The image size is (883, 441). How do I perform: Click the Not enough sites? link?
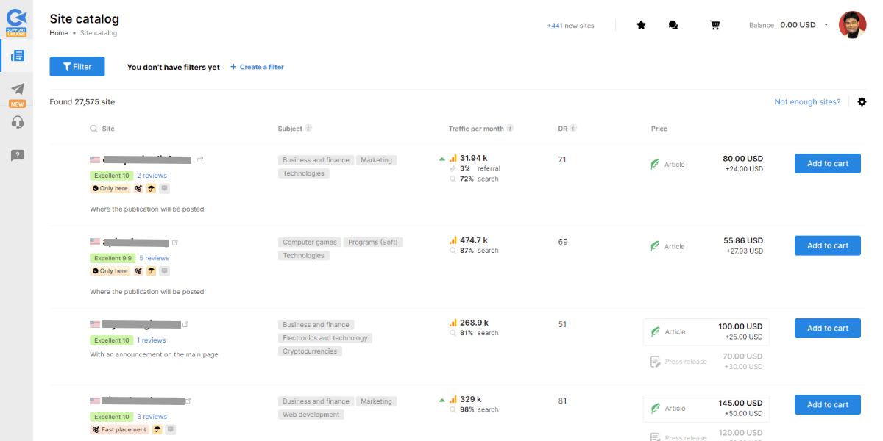coord(806,101)
